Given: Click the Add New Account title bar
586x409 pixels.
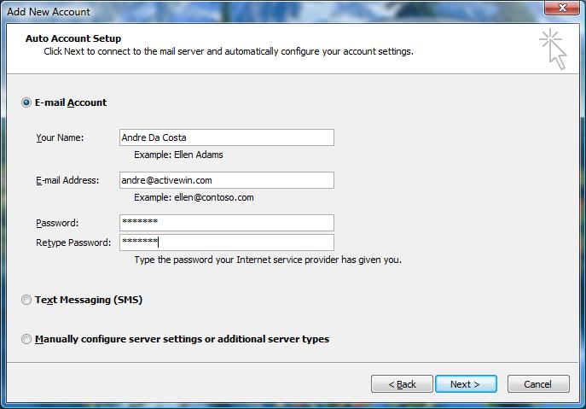Looking at the screenshot, I should [262, 11].
